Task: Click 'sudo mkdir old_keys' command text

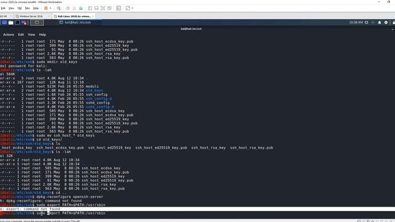Action: 57,62
